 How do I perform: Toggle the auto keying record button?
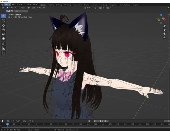pos(89,121)
